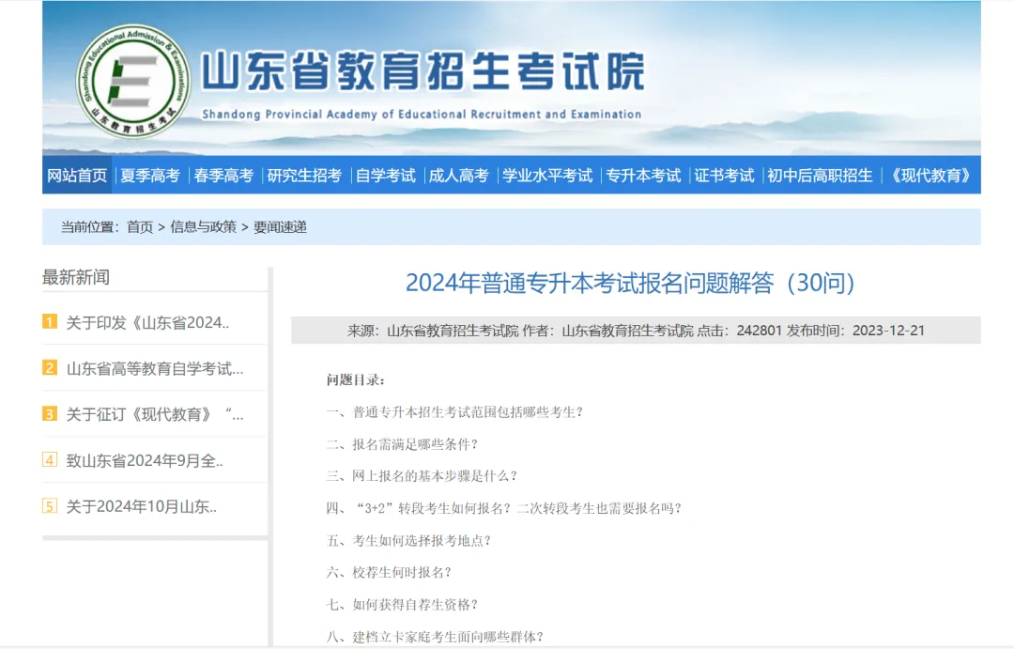This screenshot has height=649, width=1014.
Task: Click the number 4 news badge
Action: point(50,460)
